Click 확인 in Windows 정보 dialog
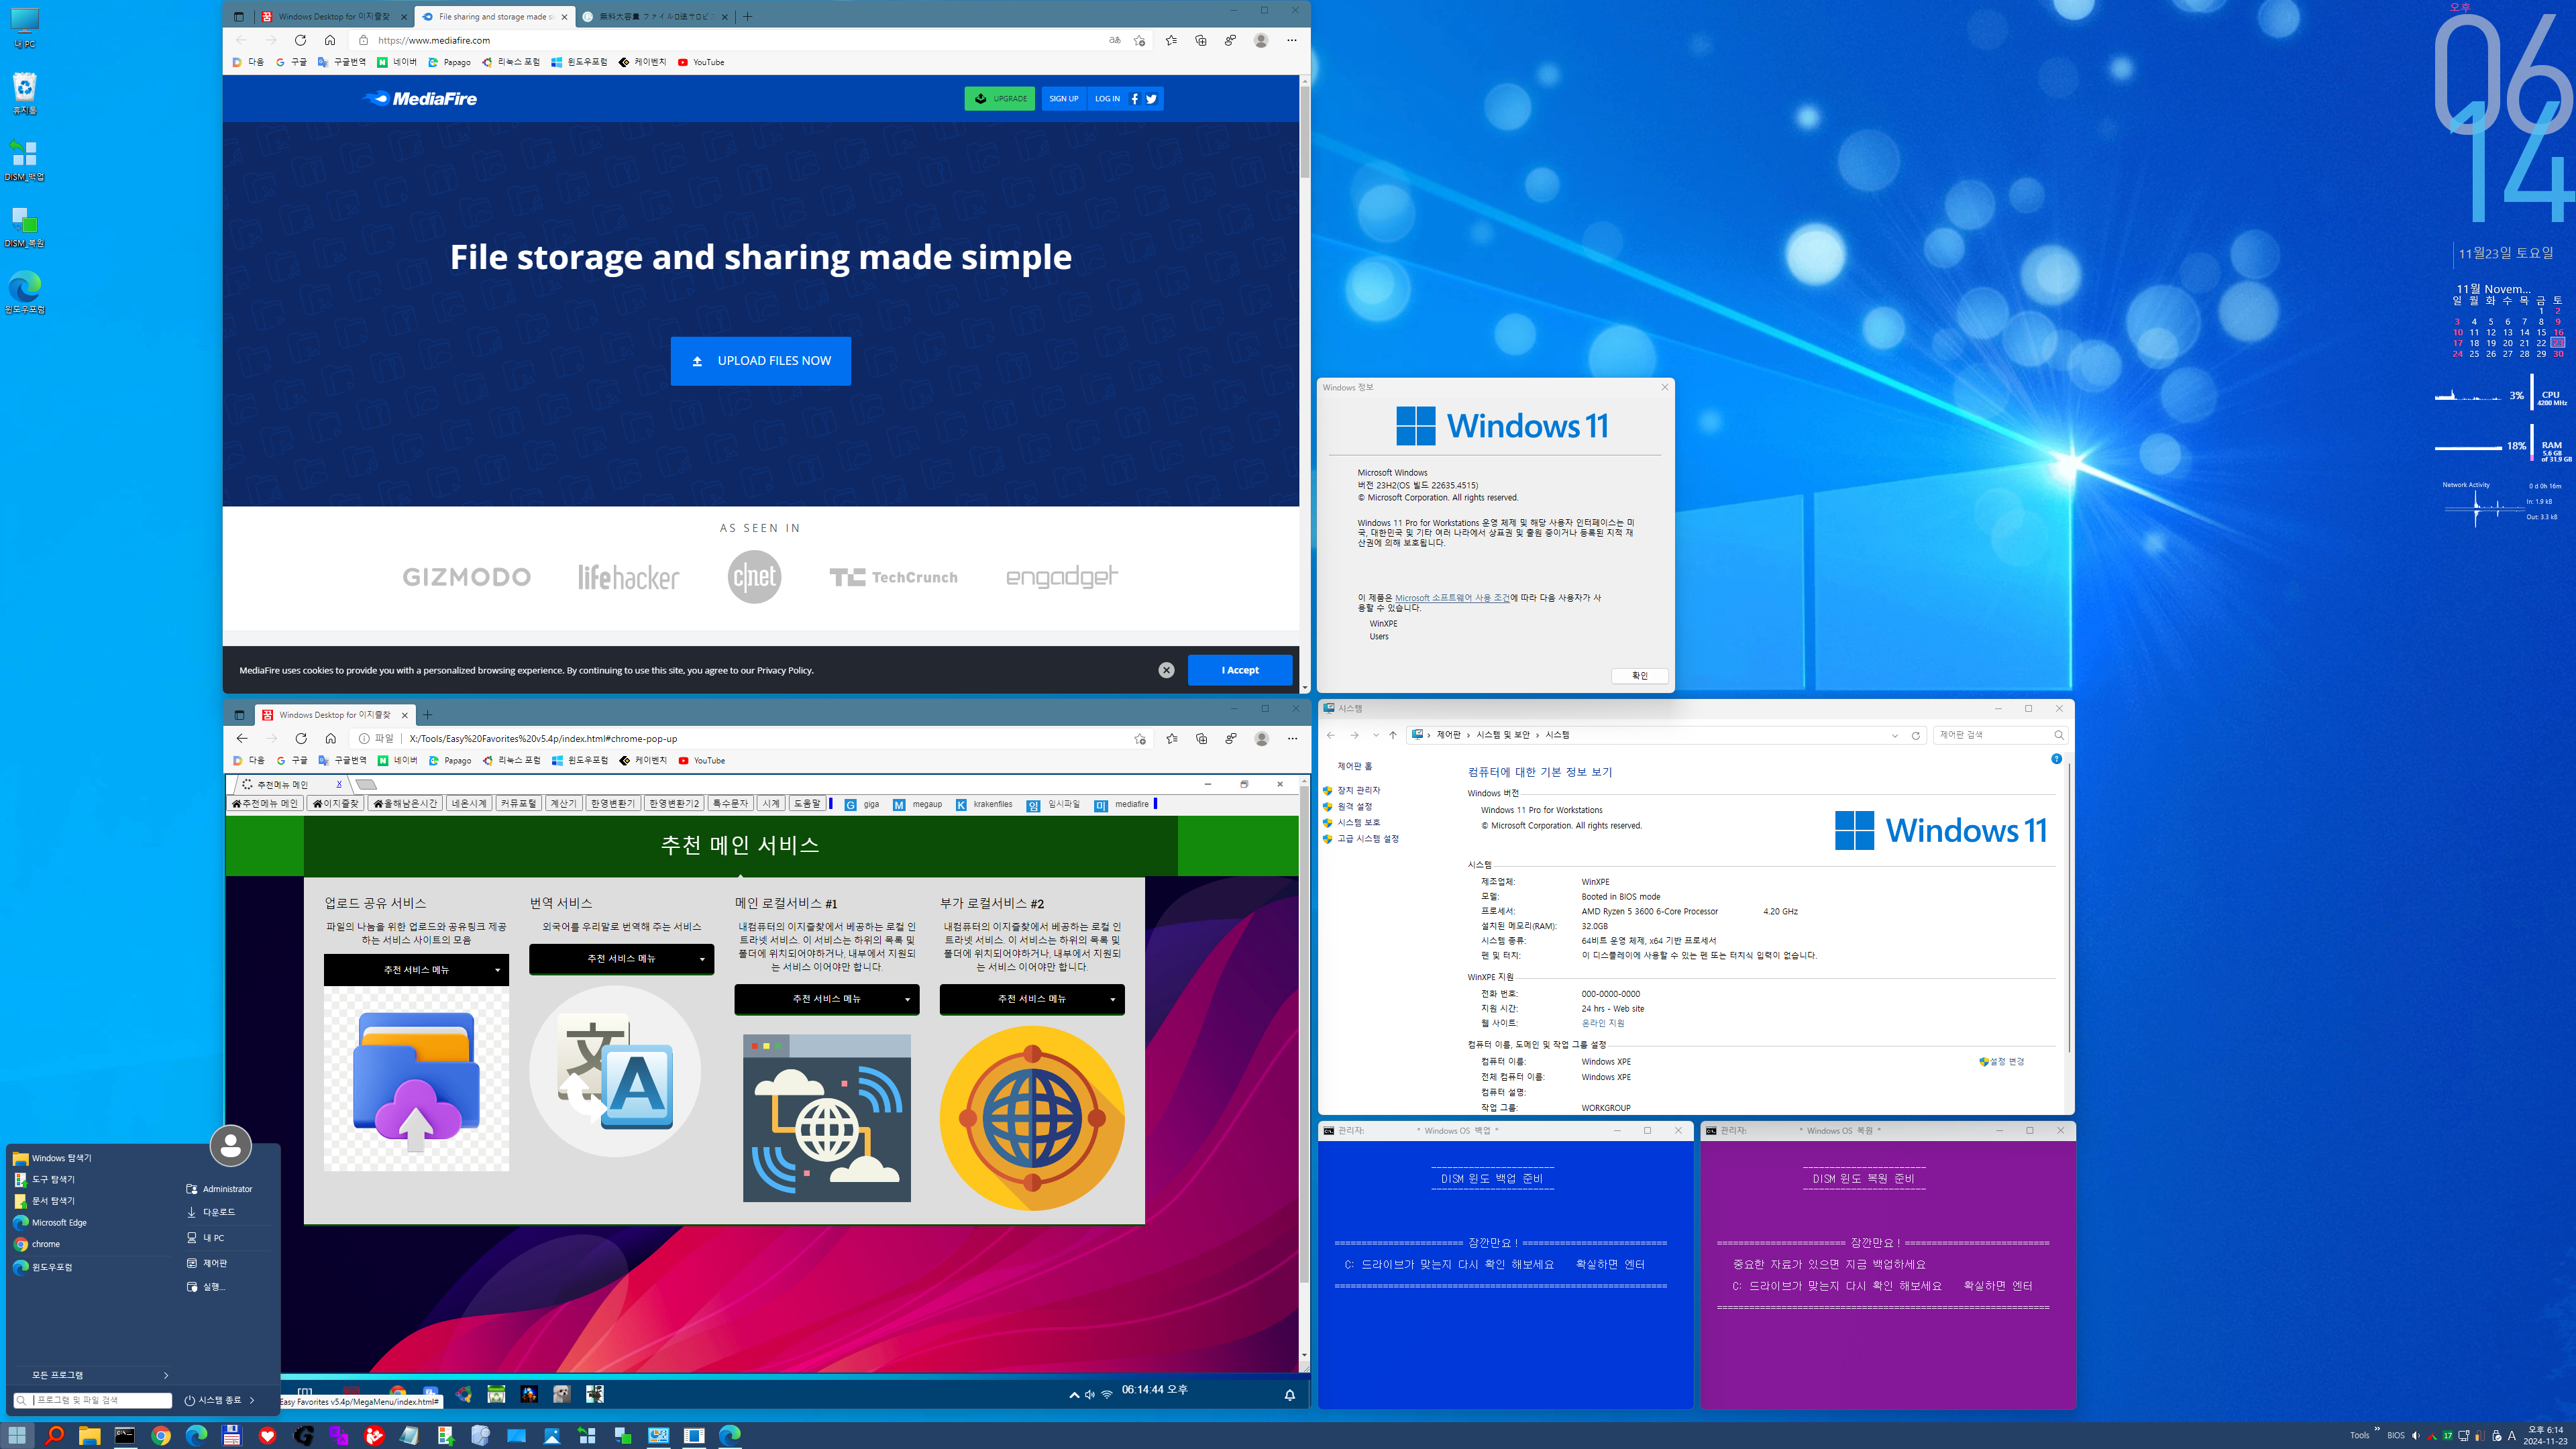 pyautogui.click(x=1639, y=676)
